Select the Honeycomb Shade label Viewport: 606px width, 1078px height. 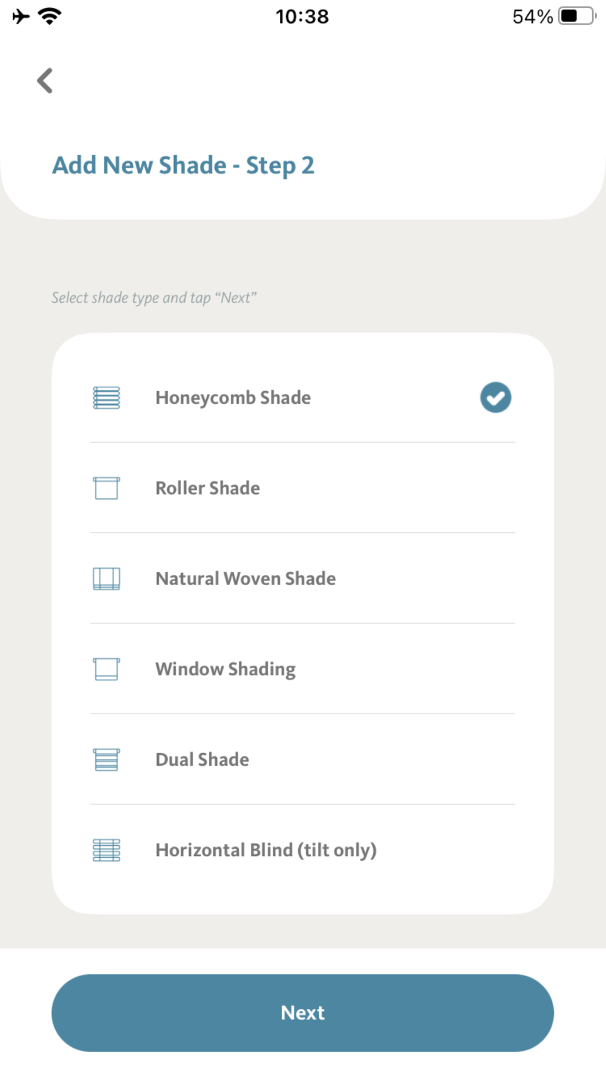tap(233, 398)
